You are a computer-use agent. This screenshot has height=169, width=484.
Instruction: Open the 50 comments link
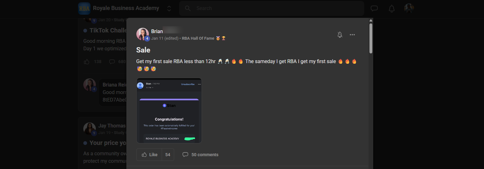point(205,155)
